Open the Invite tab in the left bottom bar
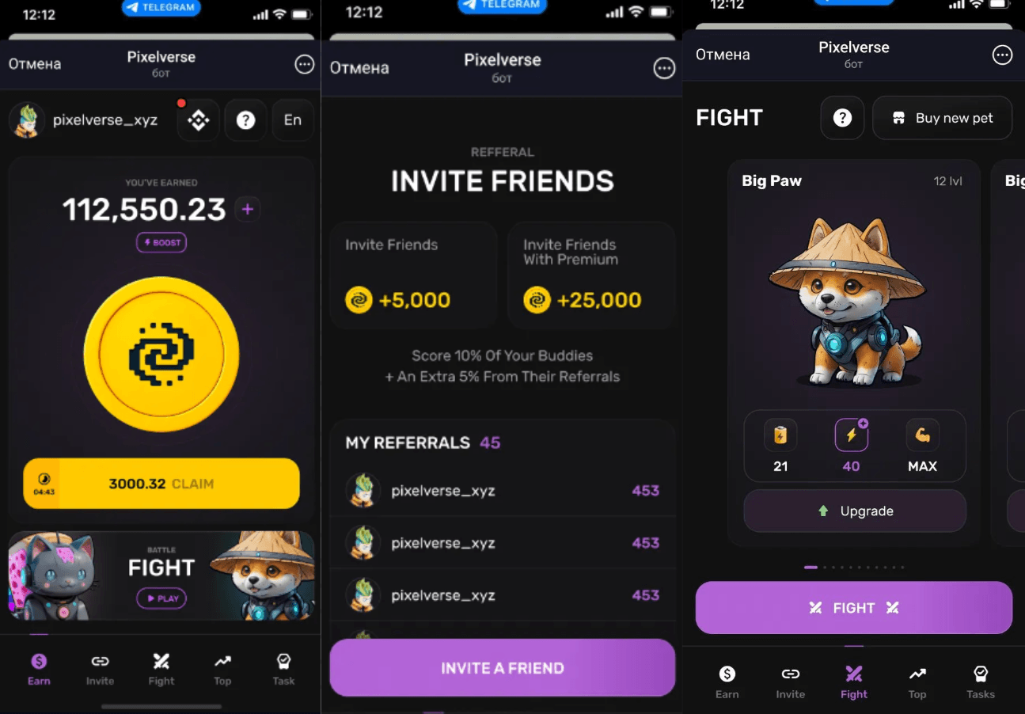1025x714 pixels. 100,670
